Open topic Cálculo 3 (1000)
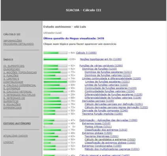Image resolution: width=167 pixels, height=156 pixels. [86, 53]
